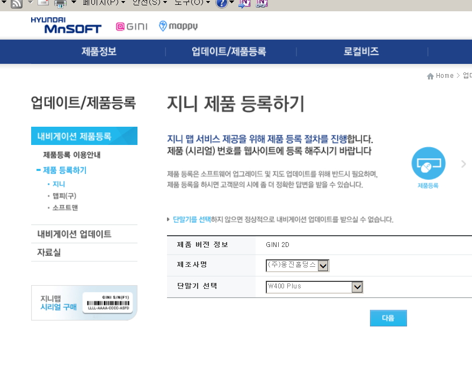The height and width of the screenshot is (378, 472).
Task: Click the 지니 제품 등록하기 page heading
Action: (235, 104)
